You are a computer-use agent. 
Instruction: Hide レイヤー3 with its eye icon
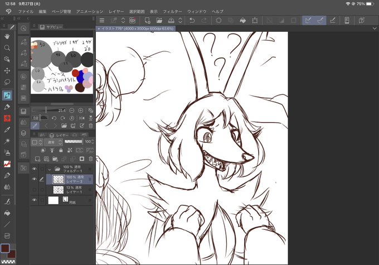(35, 179)
